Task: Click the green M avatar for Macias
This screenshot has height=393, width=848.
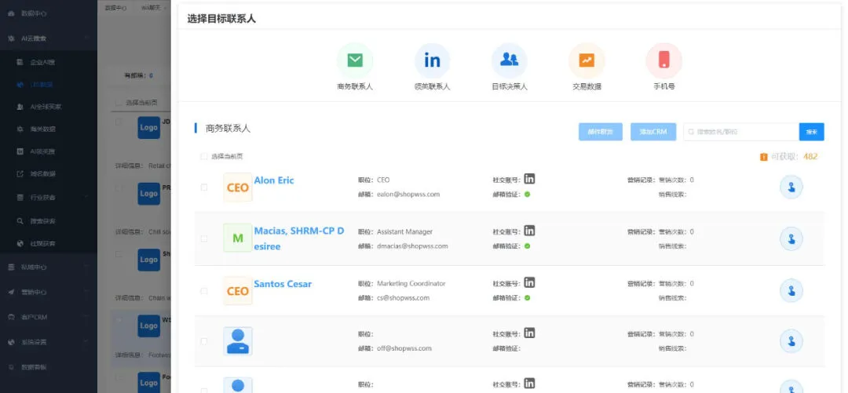Action: click(x=237, y=238)
